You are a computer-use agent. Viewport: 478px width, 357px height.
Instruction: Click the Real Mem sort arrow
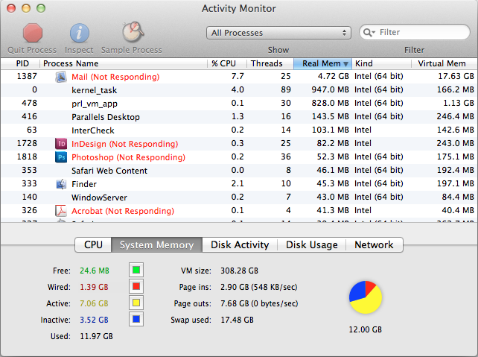[x=345, y=64]
